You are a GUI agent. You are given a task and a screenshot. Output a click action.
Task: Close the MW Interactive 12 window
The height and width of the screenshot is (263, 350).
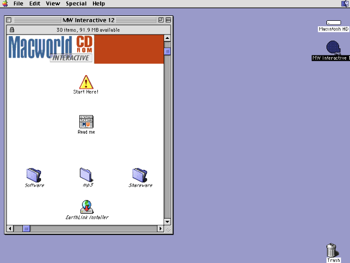pos(9,20)
